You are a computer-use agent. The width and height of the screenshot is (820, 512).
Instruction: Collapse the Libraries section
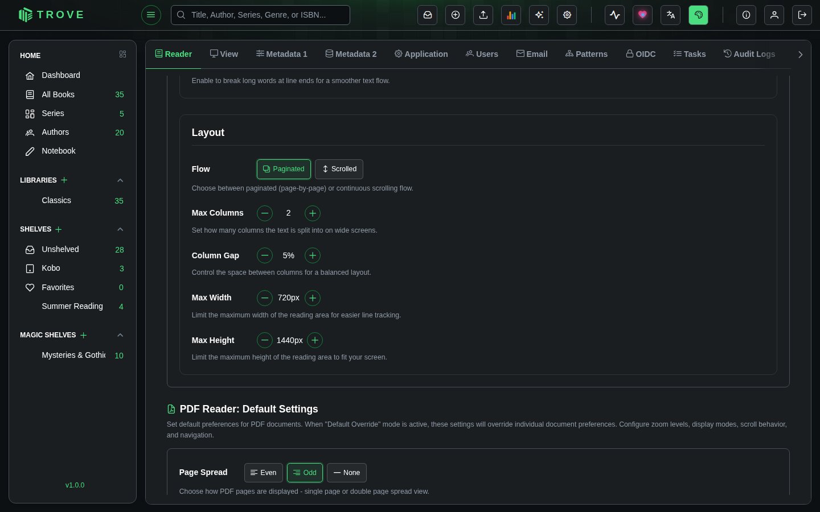120,180
